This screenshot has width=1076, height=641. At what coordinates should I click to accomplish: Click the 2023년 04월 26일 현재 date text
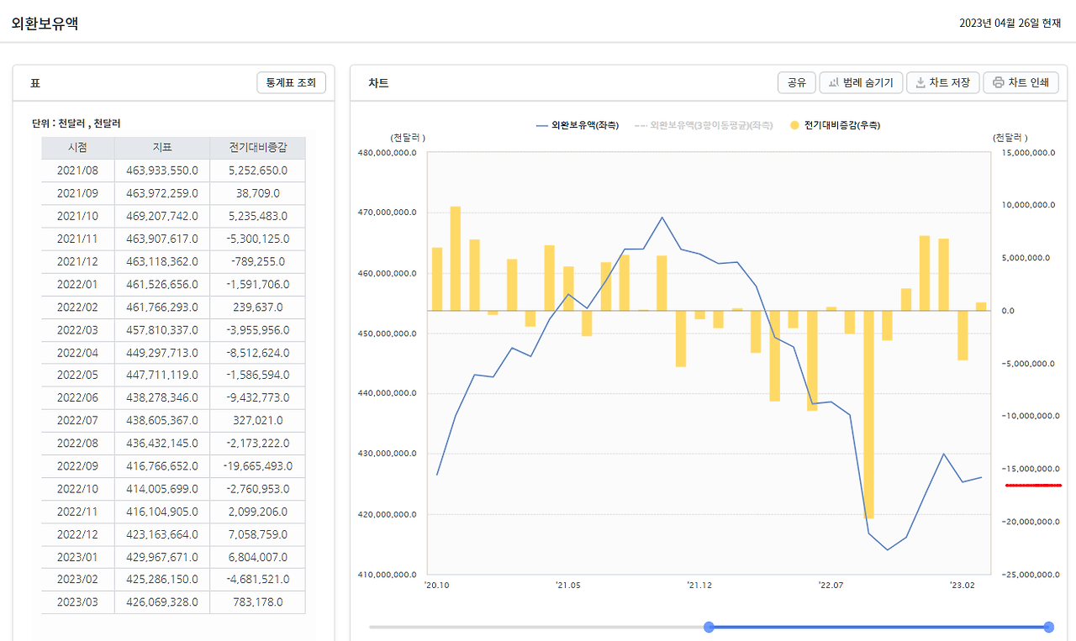click(x=1010, y=24)
